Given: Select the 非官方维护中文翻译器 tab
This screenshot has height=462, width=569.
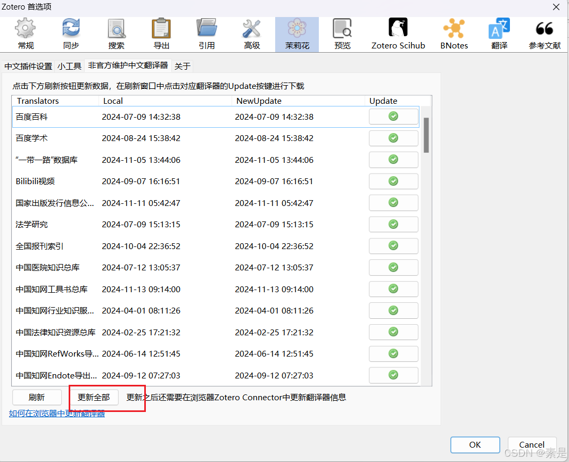Looking at the screenshot, I should 128,65.
